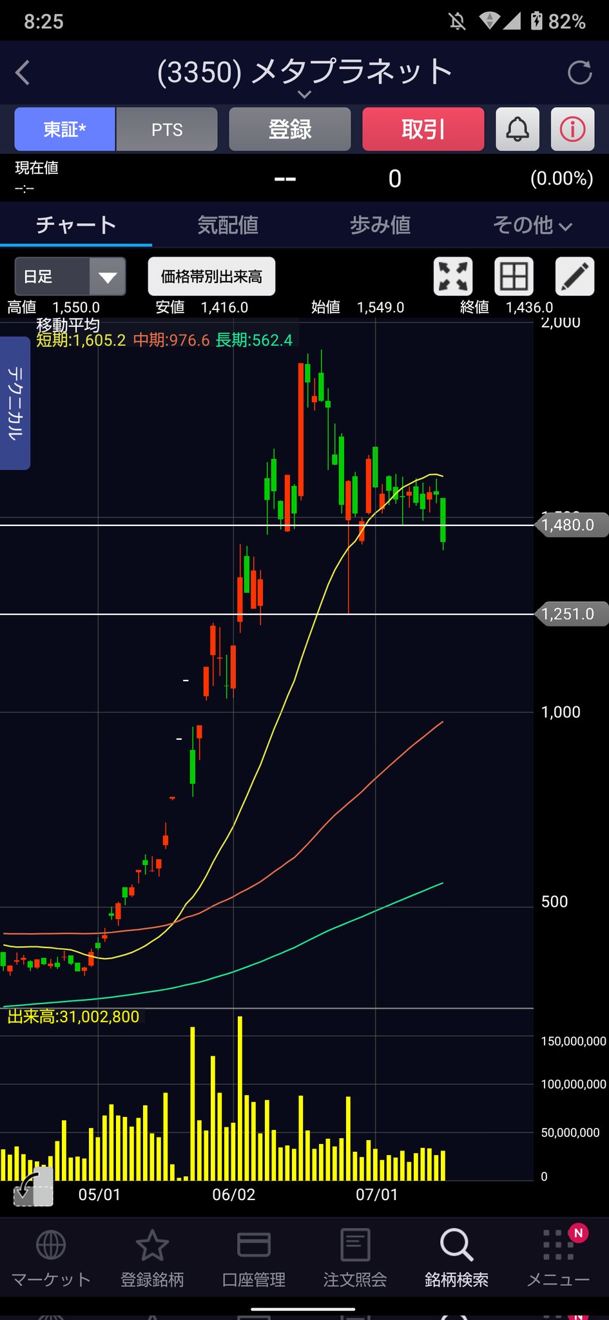Tap the red 取引 trade button

423,129
